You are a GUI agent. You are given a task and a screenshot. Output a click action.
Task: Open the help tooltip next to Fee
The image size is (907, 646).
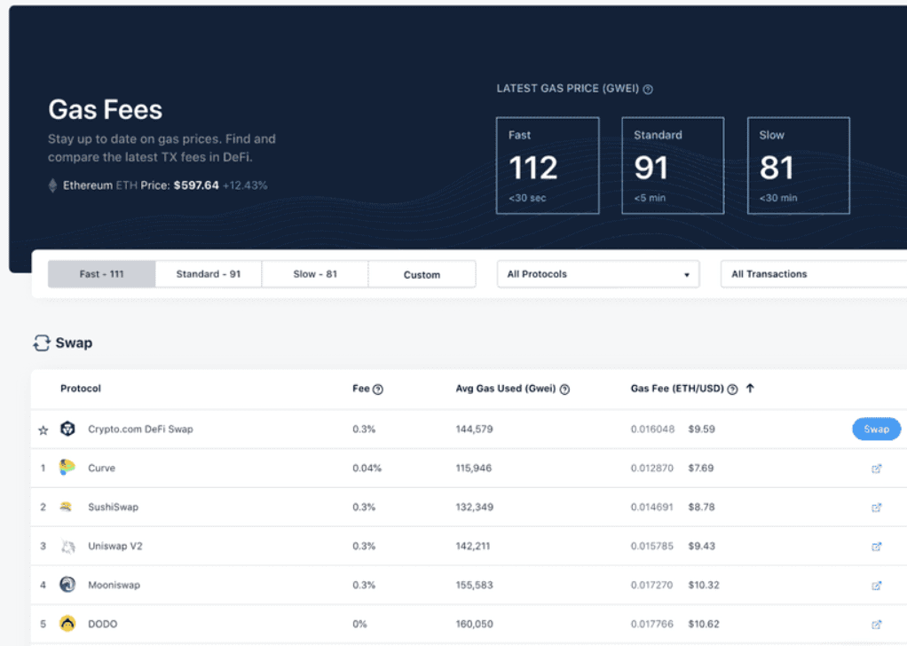click(x=380, y=389)
